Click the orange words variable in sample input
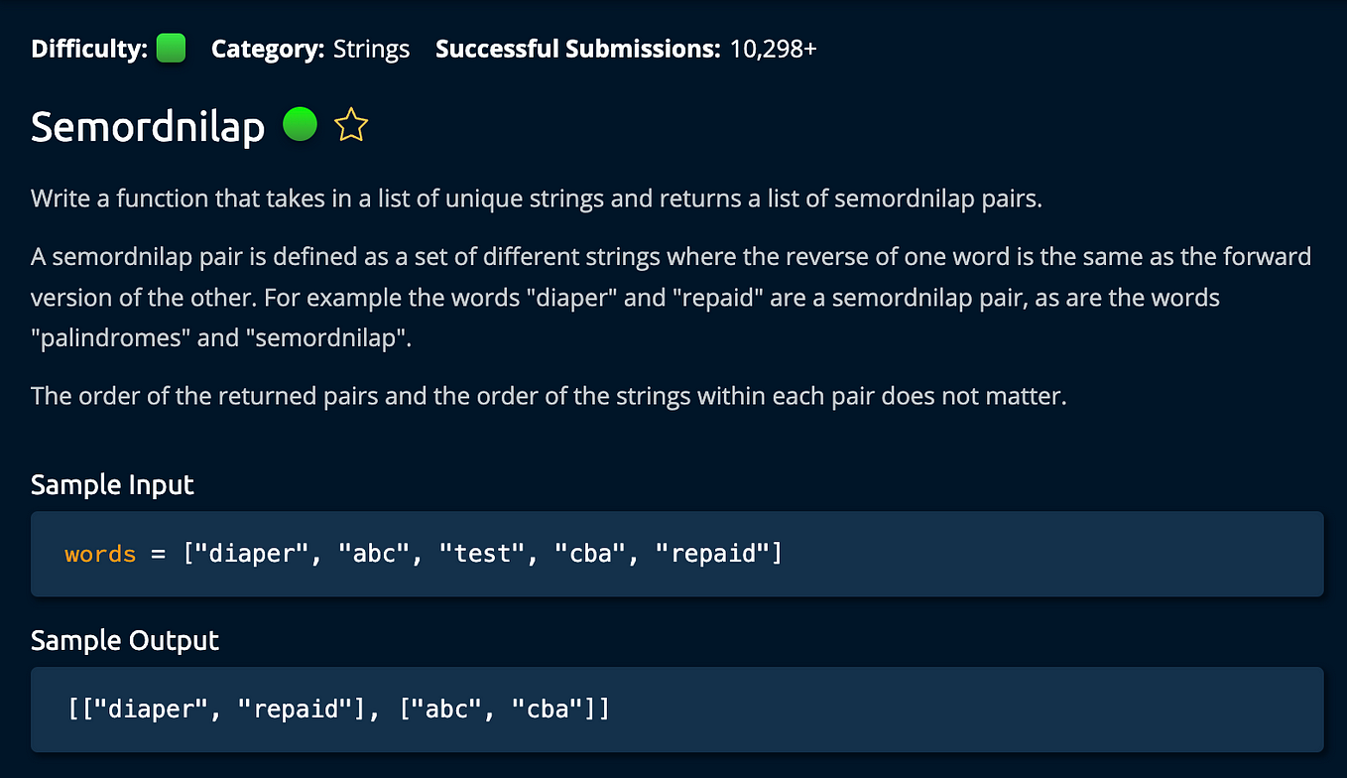 point(100,554)
